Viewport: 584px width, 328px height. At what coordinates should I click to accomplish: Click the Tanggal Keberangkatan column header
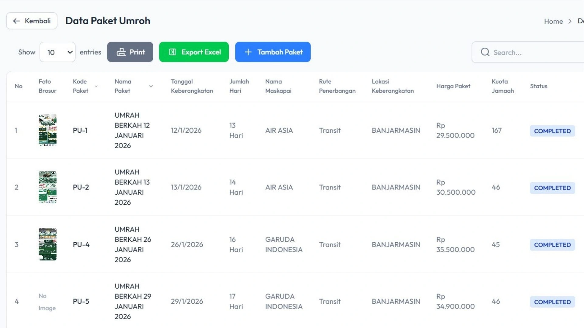coord(192,86)
